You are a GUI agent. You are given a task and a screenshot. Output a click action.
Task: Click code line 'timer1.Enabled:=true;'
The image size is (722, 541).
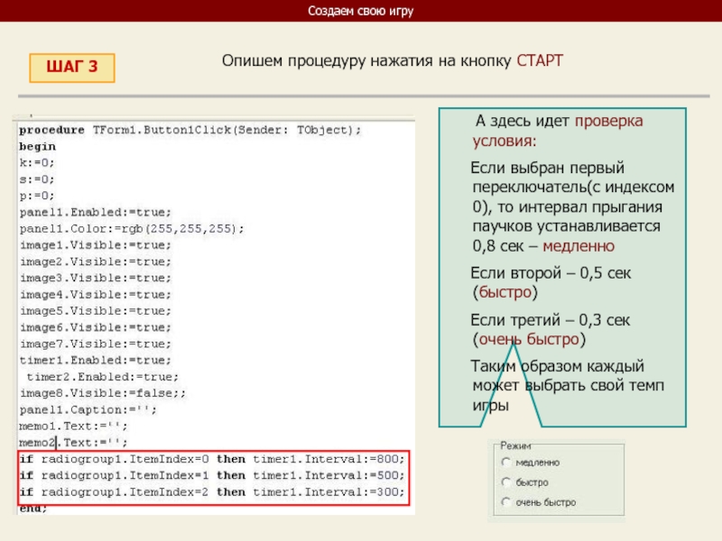click(96, 360)
